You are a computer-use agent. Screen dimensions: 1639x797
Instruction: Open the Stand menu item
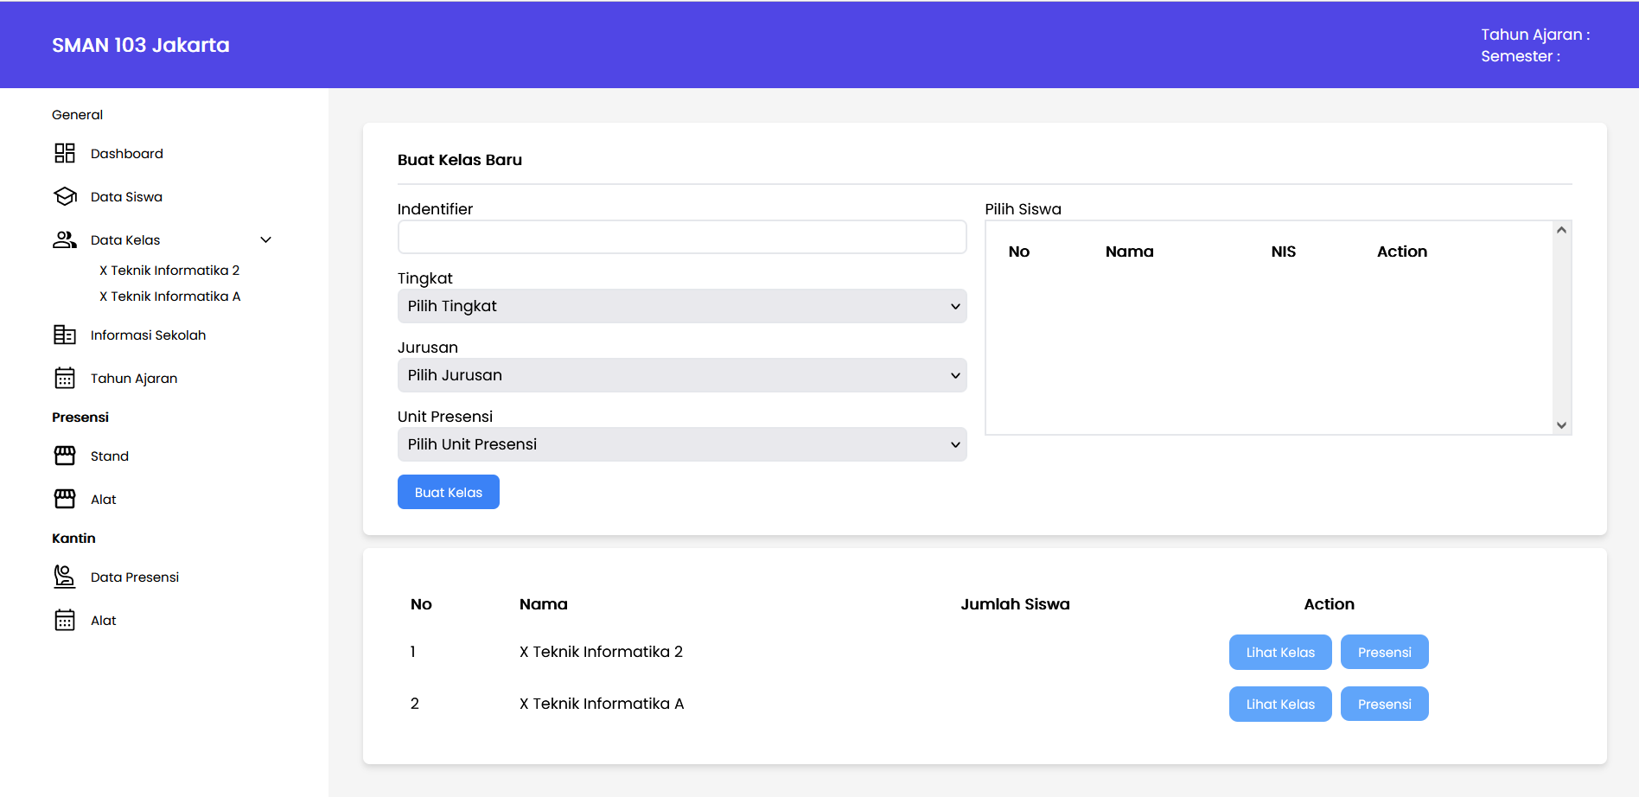click(x=110, y=456)
